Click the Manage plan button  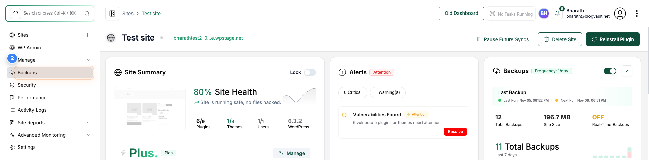click(292, 153)
